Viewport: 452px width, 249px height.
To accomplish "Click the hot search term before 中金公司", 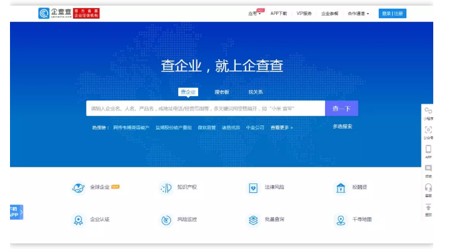I will point(231,127).
